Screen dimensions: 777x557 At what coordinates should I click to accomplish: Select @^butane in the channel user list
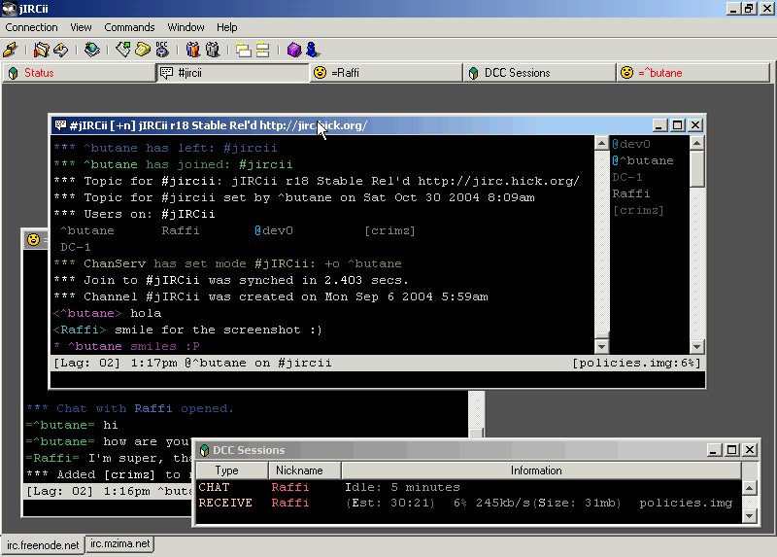pos(643,160)
